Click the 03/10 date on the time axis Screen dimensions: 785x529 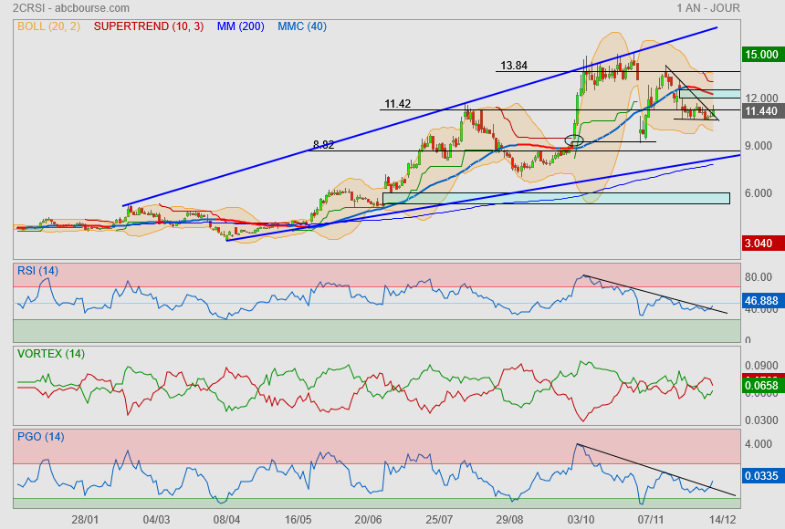point(581,518)
